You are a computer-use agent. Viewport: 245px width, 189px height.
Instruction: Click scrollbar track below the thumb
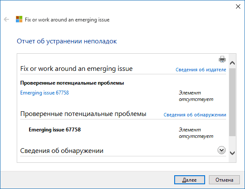click(233, 143)
